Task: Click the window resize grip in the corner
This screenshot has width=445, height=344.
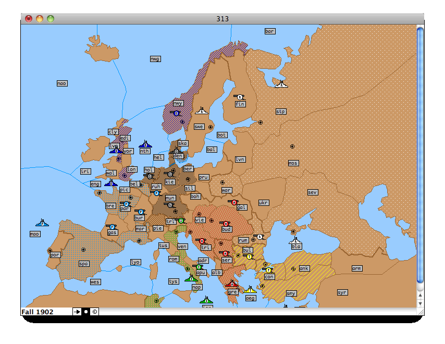Action: click(421, 312)
